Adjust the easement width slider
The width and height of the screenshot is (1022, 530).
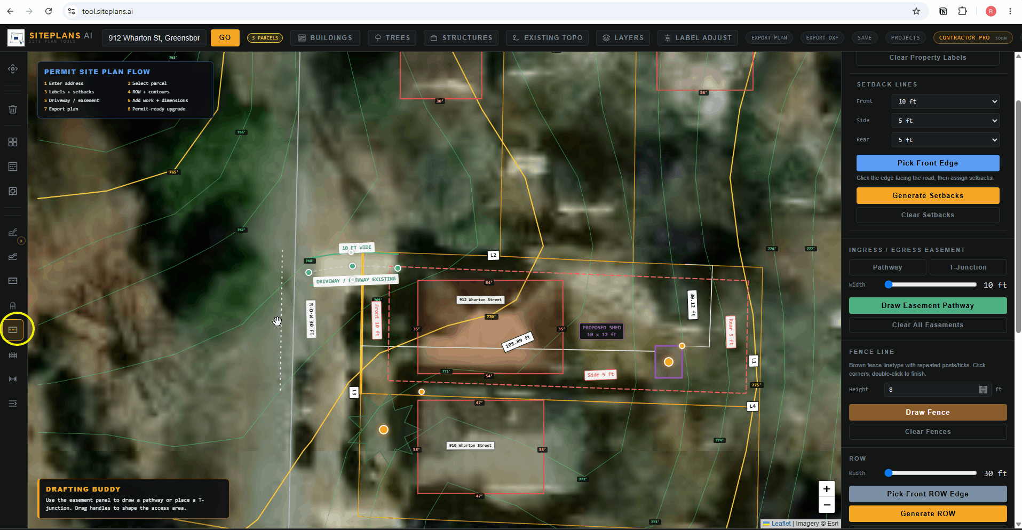(931, 284)
